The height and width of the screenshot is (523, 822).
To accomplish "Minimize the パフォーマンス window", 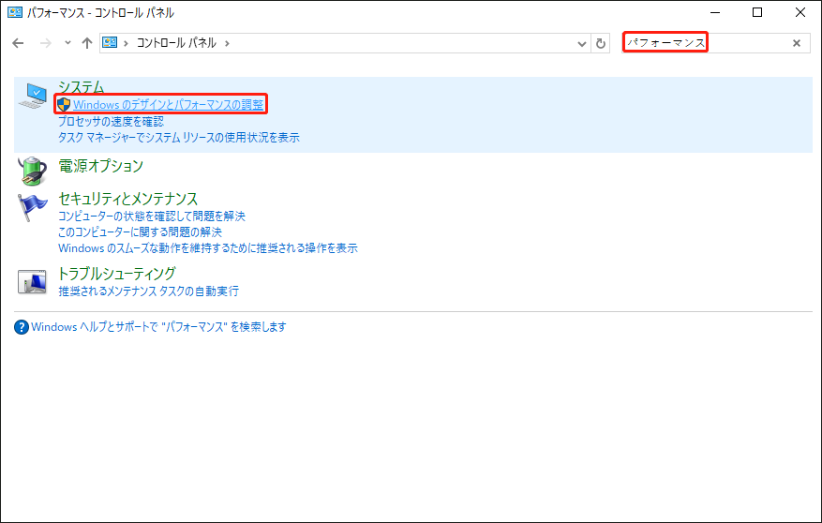I will coord(715,12).
